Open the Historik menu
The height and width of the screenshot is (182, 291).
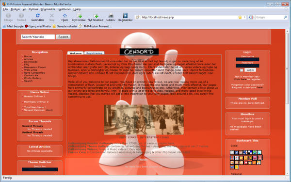33,9
